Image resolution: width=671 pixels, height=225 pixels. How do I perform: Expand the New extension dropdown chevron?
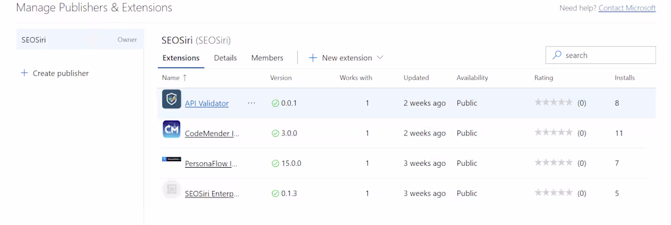(379, 58)
